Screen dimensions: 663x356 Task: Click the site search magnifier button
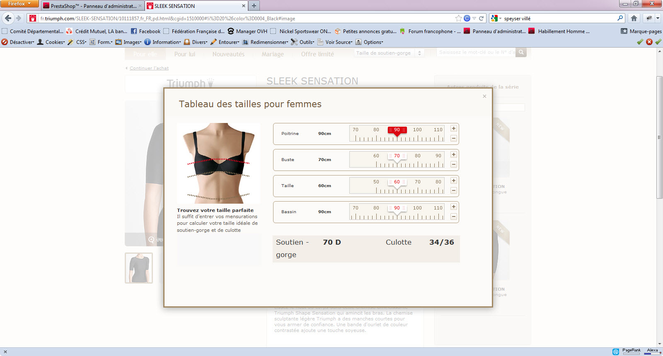pos(521,52)
